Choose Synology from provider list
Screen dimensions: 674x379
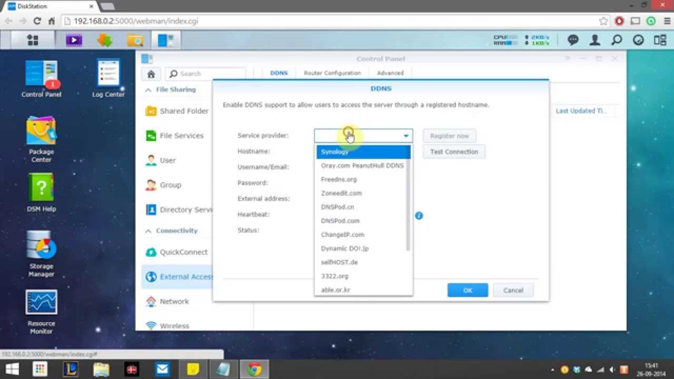click(363, 152)
